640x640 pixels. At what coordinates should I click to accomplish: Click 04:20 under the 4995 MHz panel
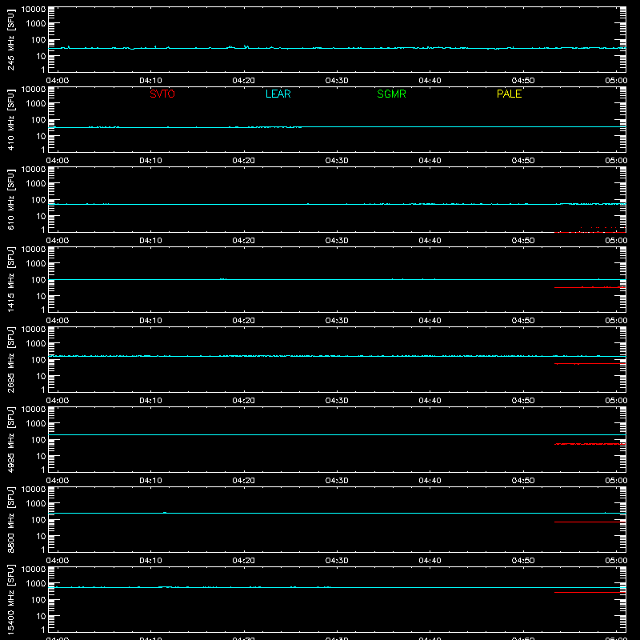click(244, 481)
